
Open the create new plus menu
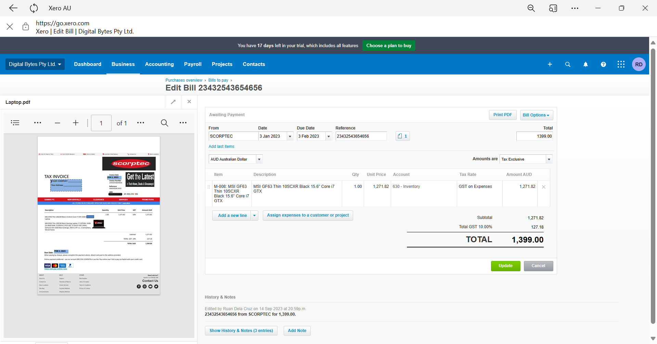pyautogui.click(x=550, y=64)
